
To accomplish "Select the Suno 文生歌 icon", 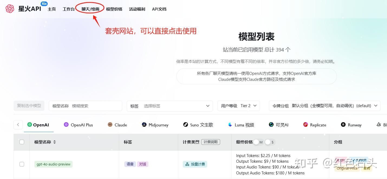I will 186,125.
